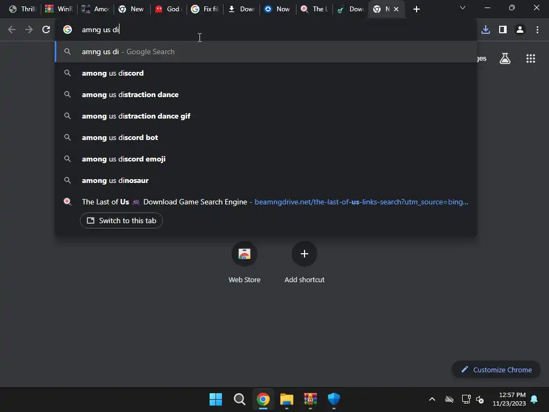
Task: Open Windows taskbar search
Action: (240, 399)
